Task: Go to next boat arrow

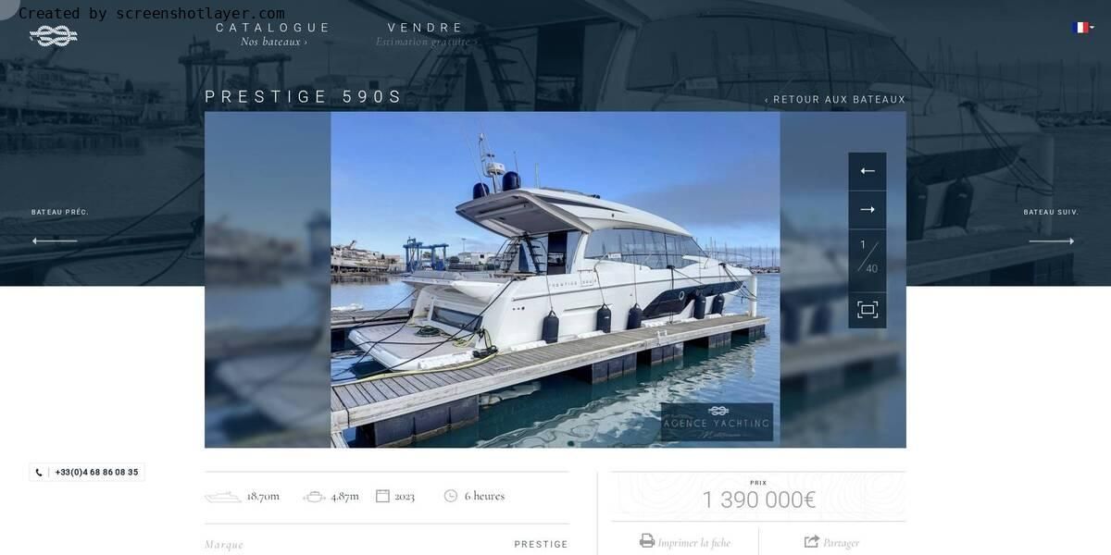Action: click(x=1052, y=241)
